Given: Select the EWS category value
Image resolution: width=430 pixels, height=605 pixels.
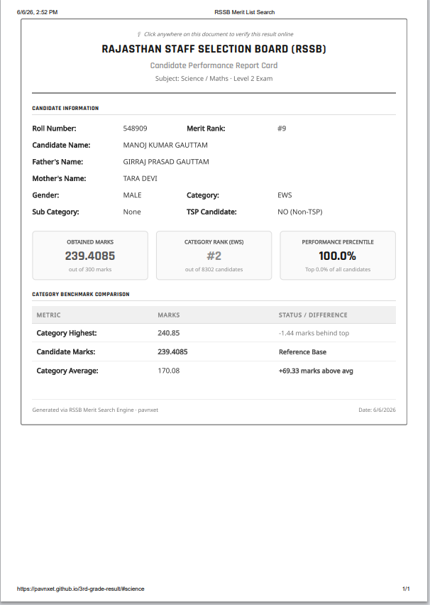Looking at the screenshot, I should pos(285,195).
